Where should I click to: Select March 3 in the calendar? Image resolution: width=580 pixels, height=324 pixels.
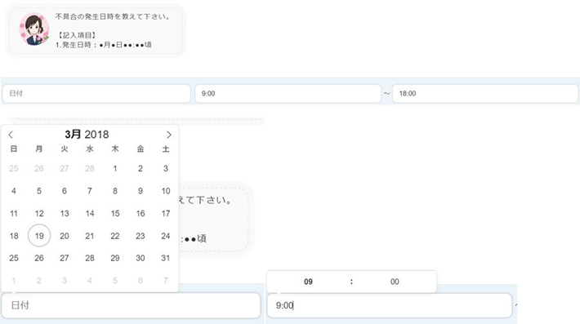pos(166,168)
